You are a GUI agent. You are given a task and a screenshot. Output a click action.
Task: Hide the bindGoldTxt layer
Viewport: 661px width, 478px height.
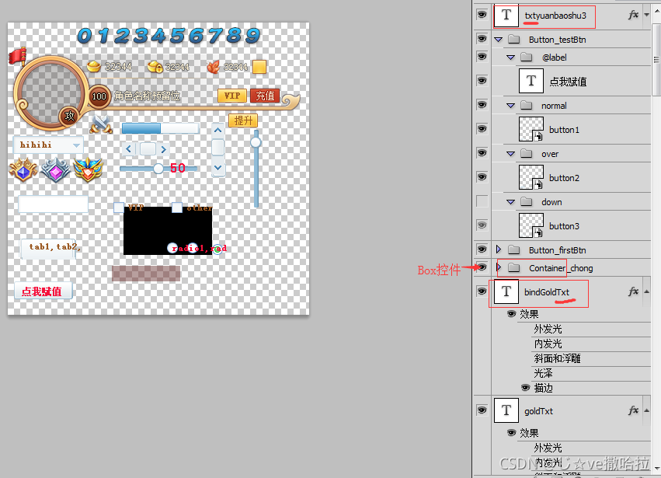[482, 291]
